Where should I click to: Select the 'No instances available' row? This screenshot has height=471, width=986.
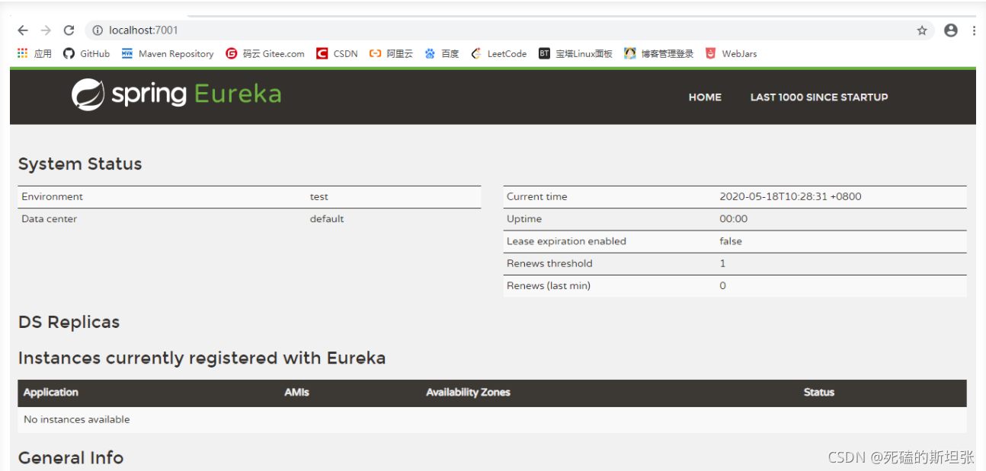[x=492, y=419]
